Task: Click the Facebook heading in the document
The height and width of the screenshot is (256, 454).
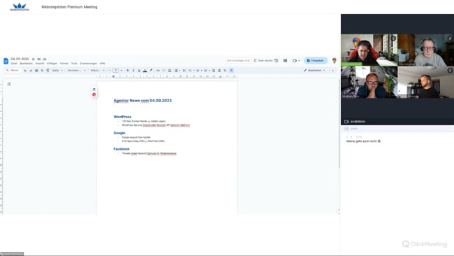Action: tap(122, 149)
